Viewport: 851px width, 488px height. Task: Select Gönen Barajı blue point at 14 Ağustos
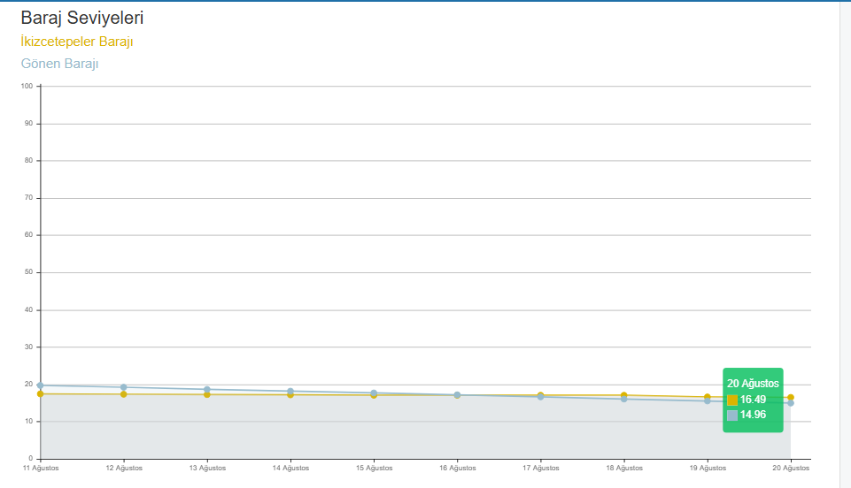coord(290,391)
